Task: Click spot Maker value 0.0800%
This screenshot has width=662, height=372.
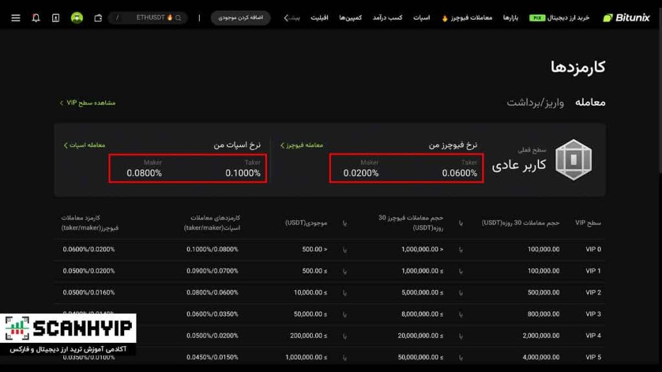Action: [x=144, y=173]
